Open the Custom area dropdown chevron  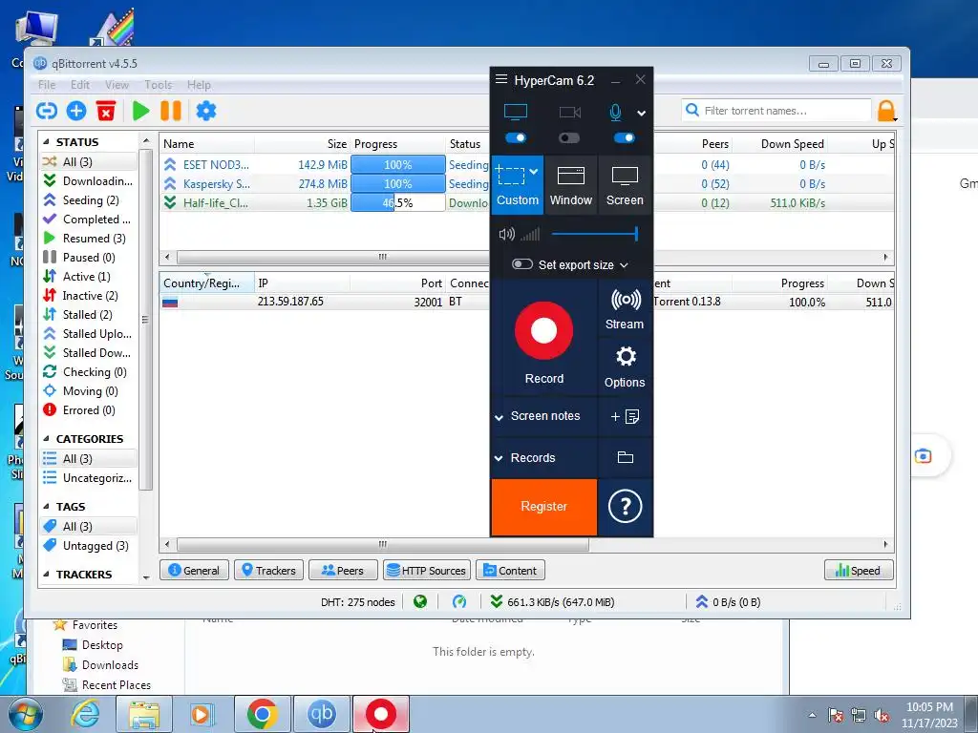coord(533,172)
